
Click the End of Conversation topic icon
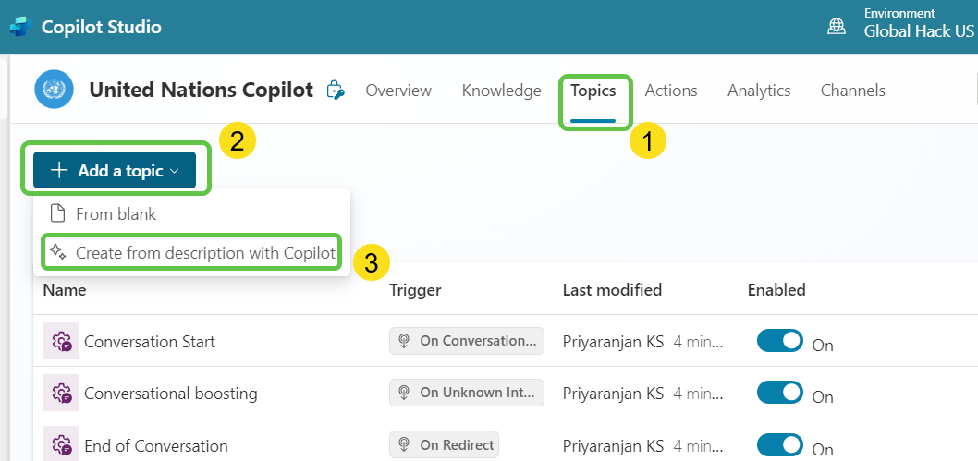tap(61, 445)
